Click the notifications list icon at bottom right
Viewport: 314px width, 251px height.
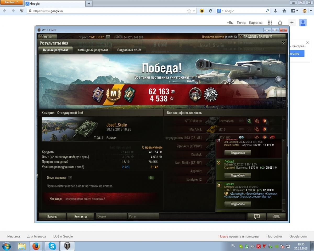tap(276, 216)
